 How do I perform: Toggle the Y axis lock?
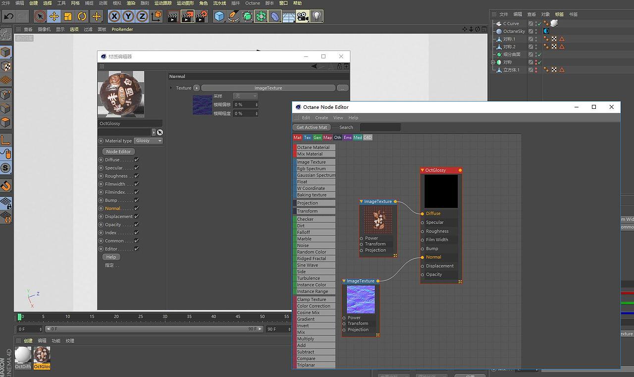pos(128,16)
